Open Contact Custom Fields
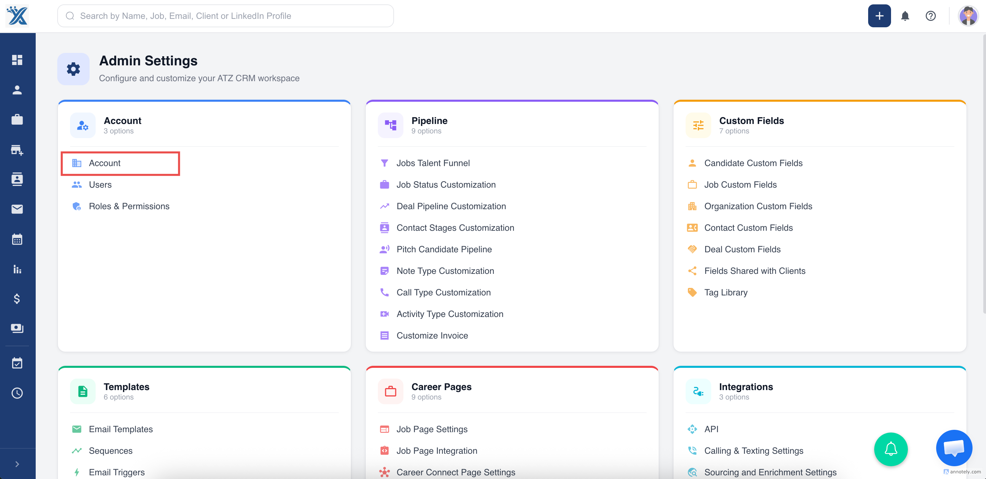 point(748,228)
